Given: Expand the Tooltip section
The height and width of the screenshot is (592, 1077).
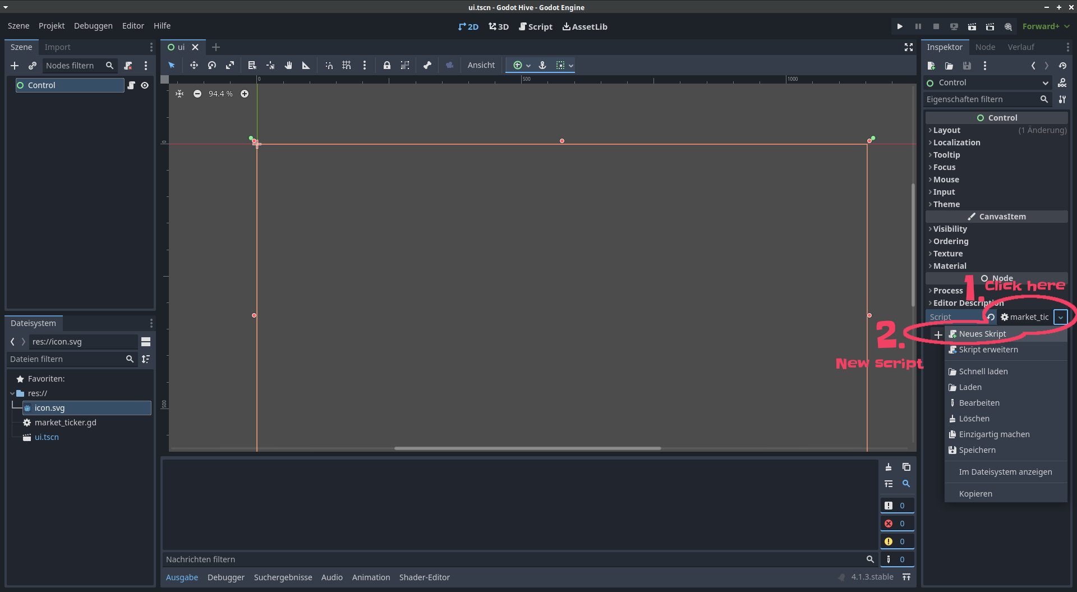Looking at the screenshot, I should [x=997, y=155].
